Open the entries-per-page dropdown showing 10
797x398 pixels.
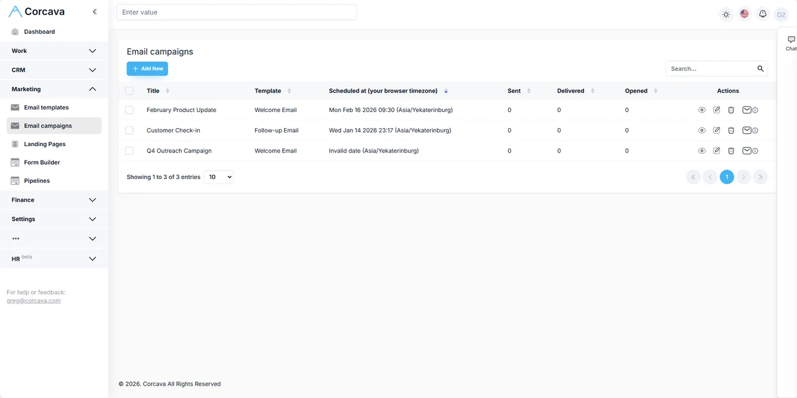click(219, 177)
